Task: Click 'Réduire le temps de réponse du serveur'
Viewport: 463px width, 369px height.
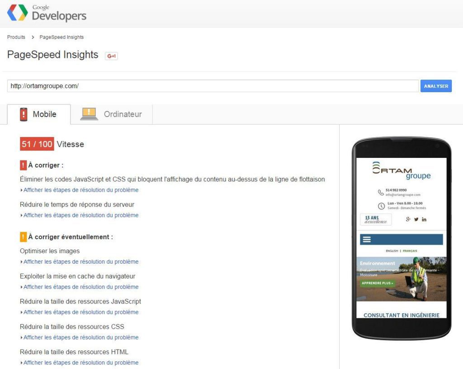Action: coord(77,204)
